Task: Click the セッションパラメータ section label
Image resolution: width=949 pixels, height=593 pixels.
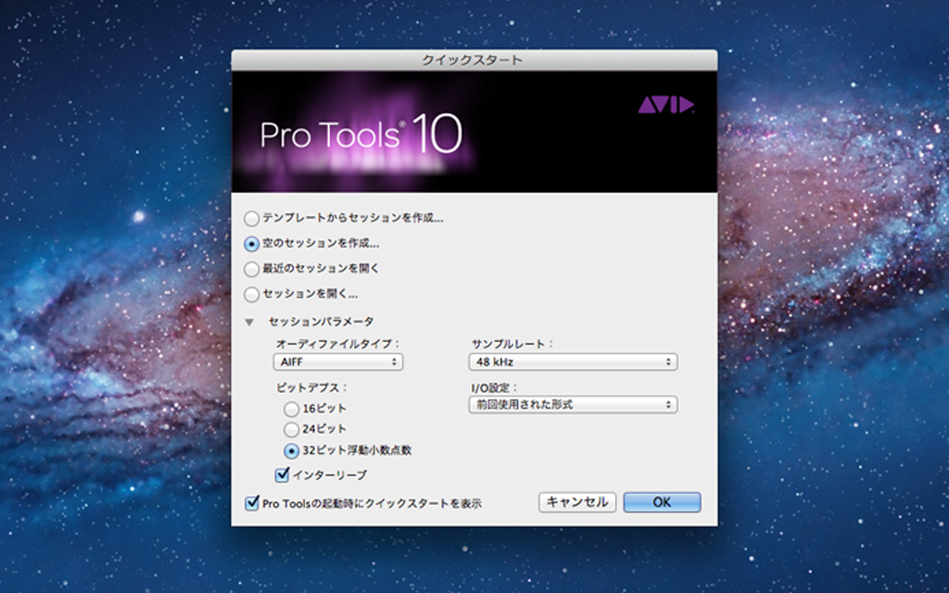Action: pos(322,322)
